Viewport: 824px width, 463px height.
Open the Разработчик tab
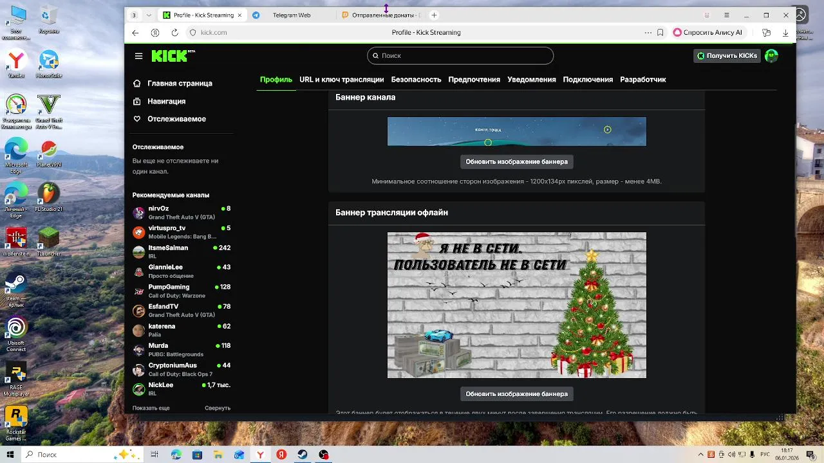tap(643, 80)
